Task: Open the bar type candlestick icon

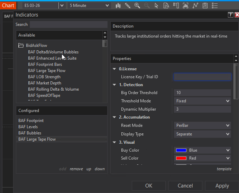Action: pyautogui.click(x=118, y=6)
